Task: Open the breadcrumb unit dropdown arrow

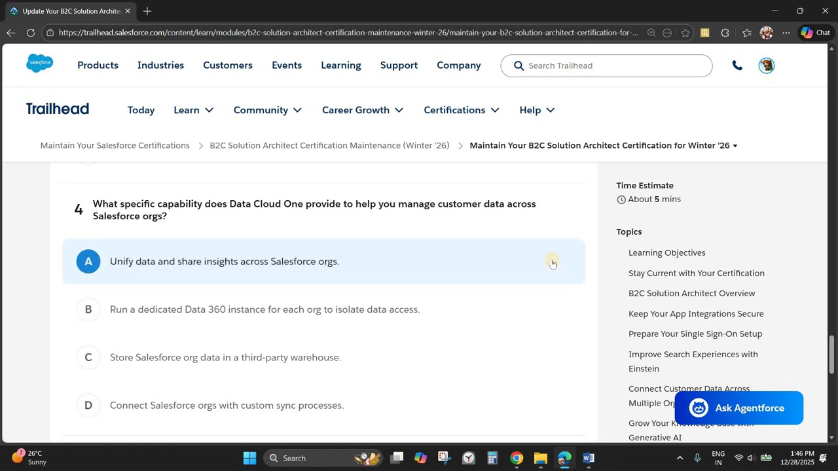Action: (x=735, y=146)
